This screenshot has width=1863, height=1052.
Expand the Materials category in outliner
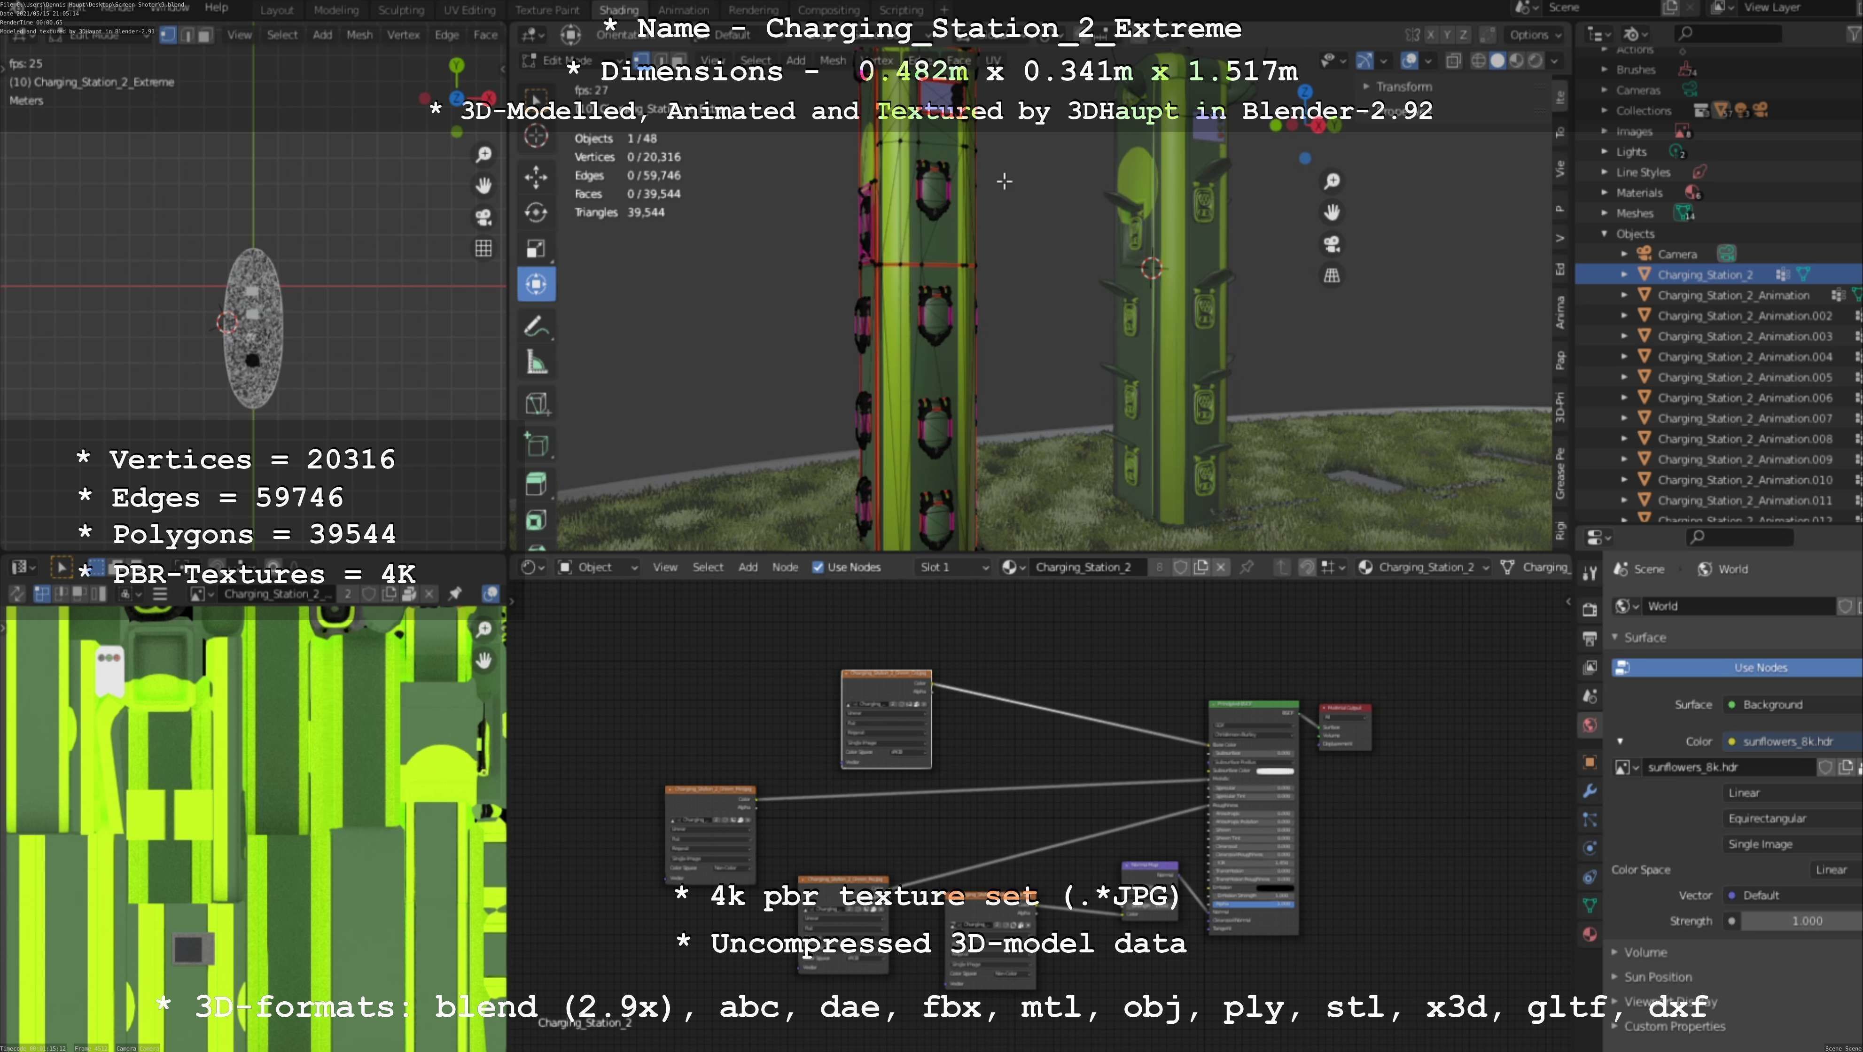[x=1604, y=193]
